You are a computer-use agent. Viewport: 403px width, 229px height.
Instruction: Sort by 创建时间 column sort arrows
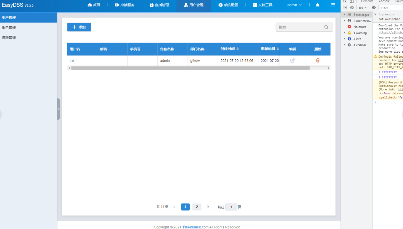click(x=237, y=49)
